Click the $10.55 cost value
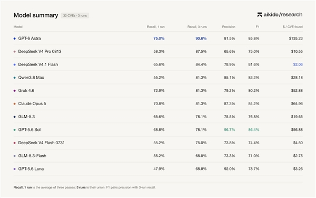Screen dimensions: 316x198 [297, 51]
